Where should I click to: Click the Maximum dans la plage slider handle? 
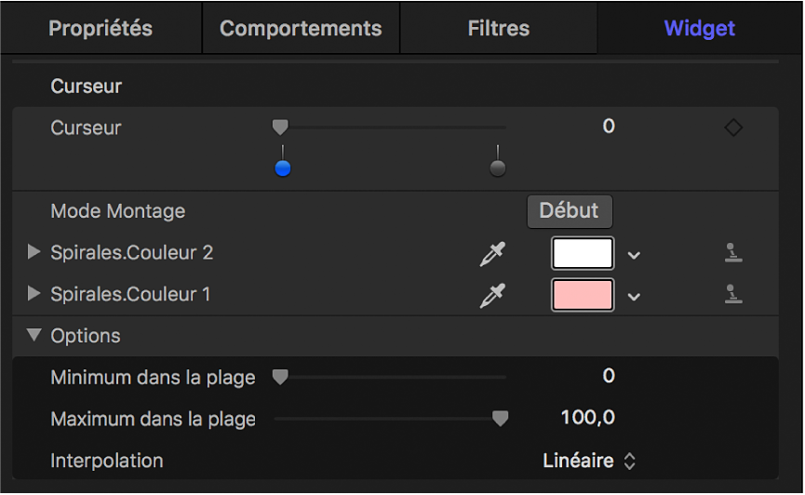tap(500, 419)
